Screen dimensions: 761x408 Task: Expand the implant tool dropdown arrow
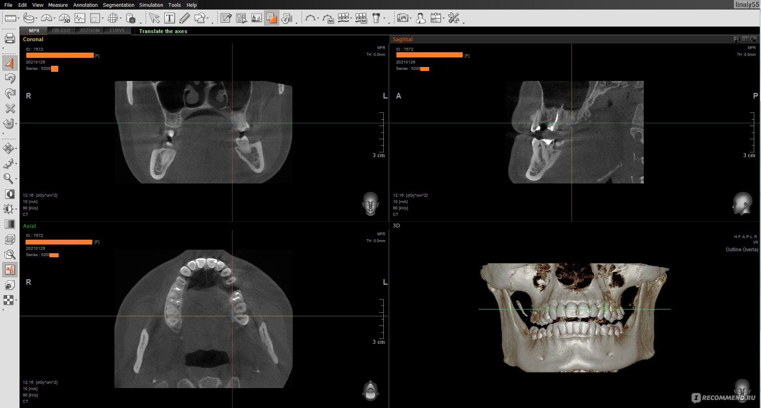[384, 19]
